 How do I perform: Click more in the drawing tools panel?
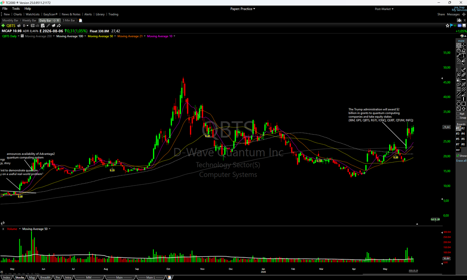(x=461, y=41)
